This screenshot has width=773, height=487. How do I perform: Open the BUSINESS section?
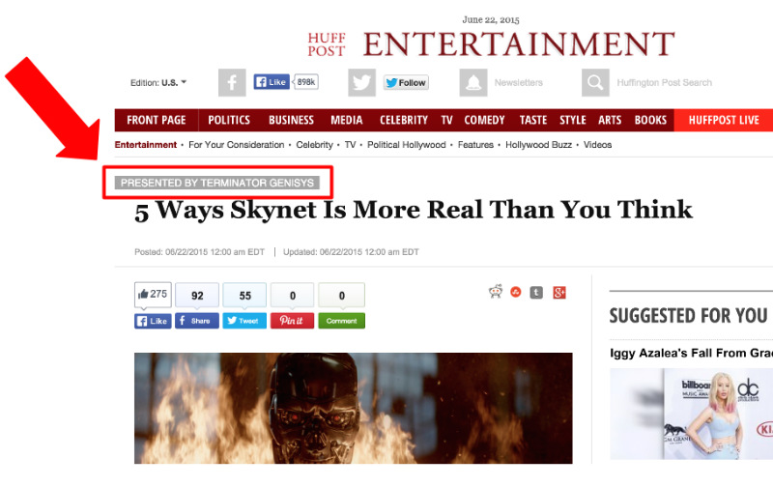pyautogui.click(x=291, y=120)
